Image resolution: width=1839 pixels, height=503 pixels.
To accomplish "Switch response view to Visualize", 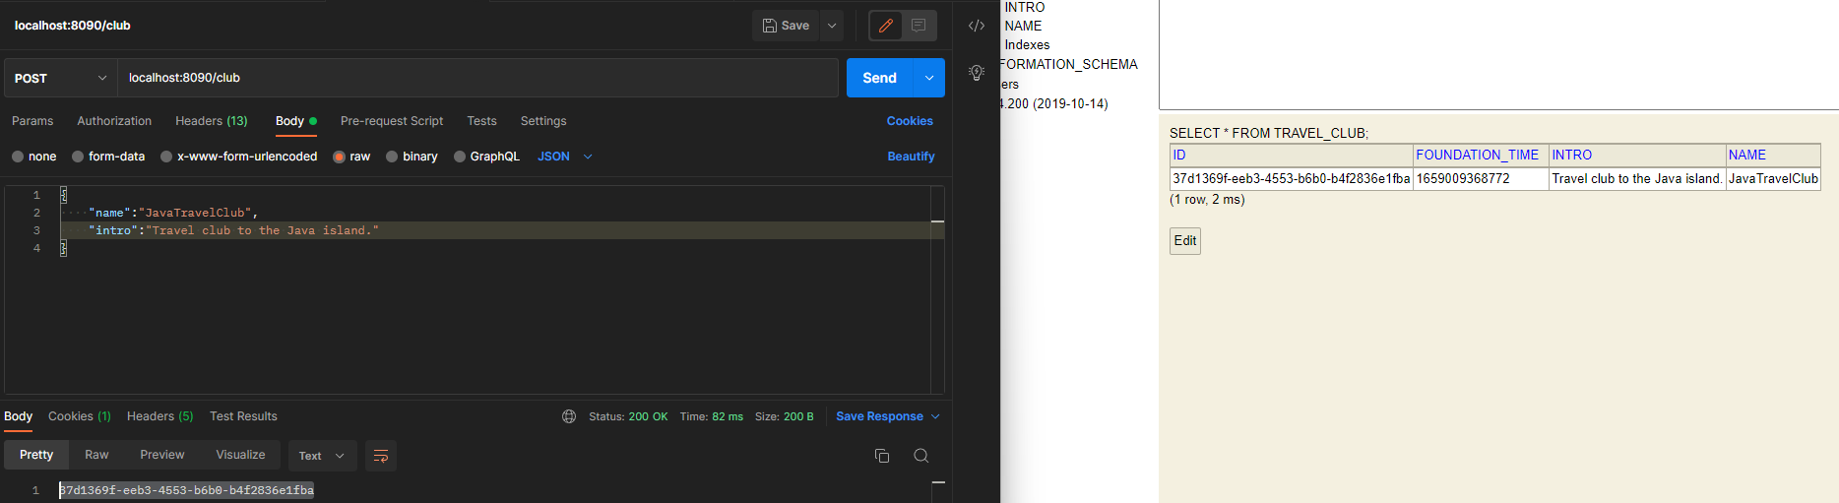I will coord(241,455).
